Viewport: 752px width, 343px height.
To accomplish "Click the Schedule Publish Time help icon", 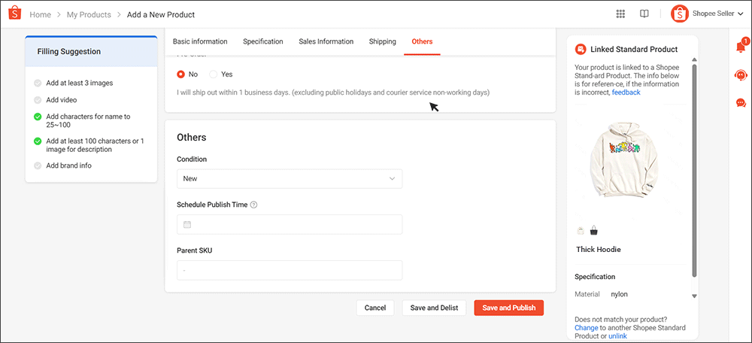I will point(254,205).
